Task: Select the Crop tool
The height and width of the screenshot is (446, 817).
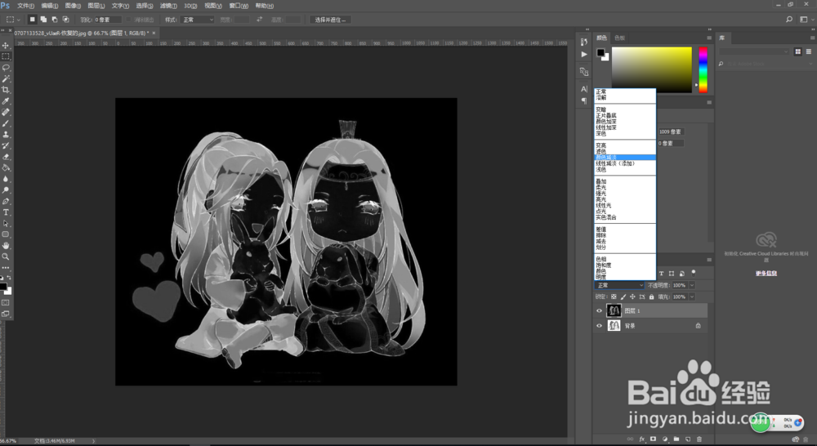Action: point(6,90)
